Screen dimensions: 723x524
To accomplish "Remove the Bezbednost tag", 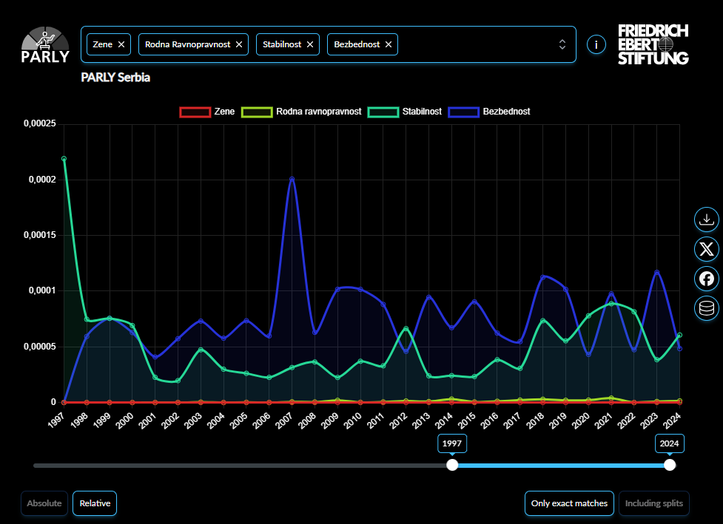I will point(389,44).
